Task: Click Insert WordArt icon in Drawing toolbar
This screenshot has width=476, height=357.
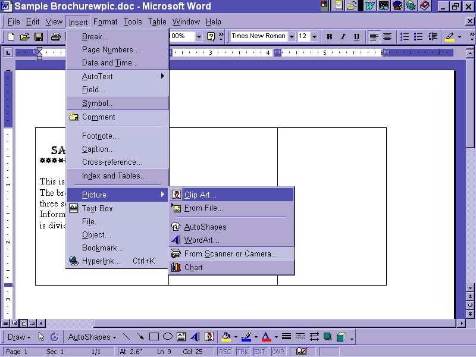Action: pyautogui.click(x=195, y=337)
